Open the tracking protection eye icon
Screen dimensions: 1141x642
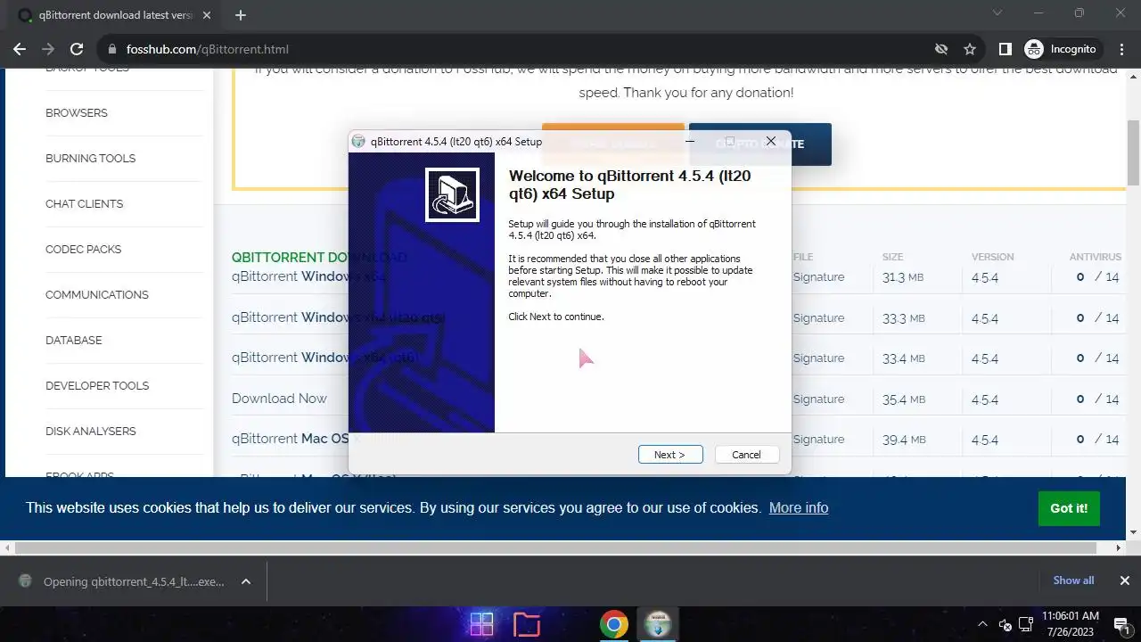(940, 49)
